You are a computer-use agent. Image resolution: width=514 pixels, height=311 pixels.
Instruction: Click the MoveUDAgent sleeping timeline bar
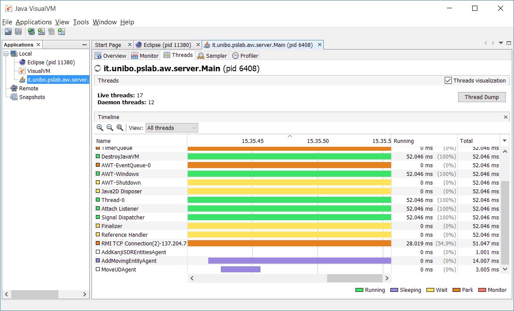click(x=240, y=269)
